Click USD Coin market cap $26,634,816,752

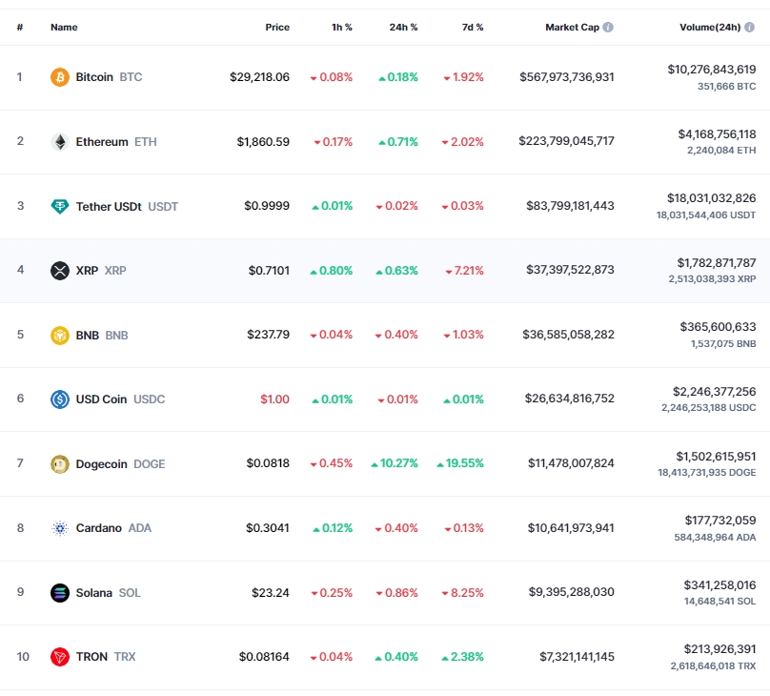(570, 399)
